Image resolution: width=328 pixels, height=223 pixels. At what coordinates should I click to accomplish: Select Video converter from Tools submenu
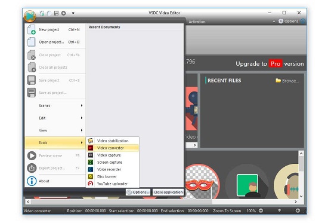[113, 148]
